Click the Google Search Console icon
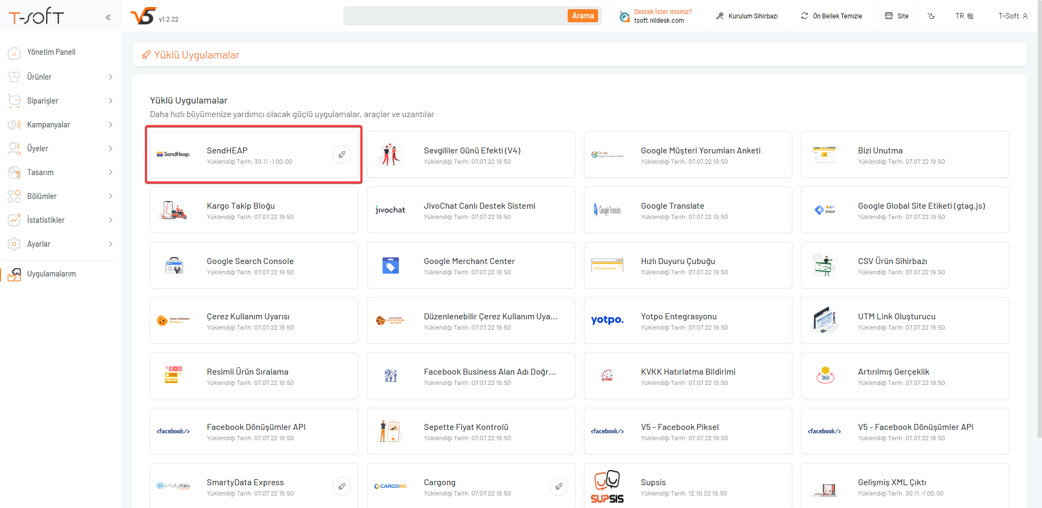This screenshot has height=508, width=1042. click(x=174, y=265)
